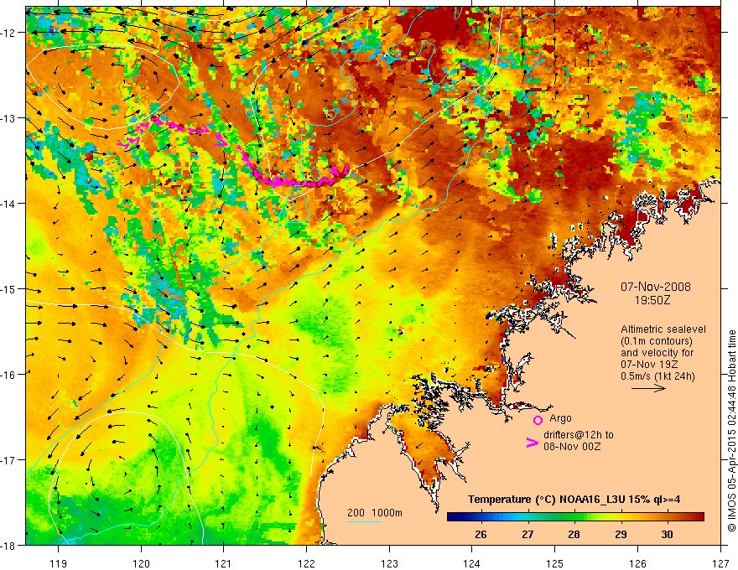Click latitude axis label -15
The width and height of the screenshot is (738, 570).
[x=8, y=289]
